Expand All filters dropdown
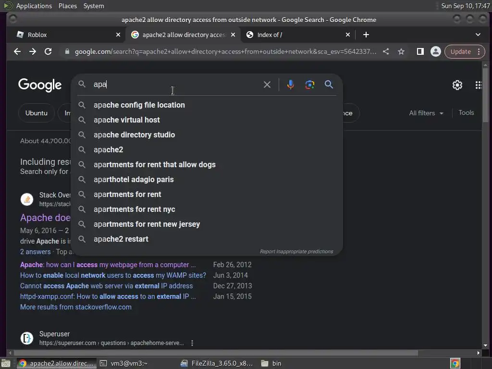 tap(426, 113)
